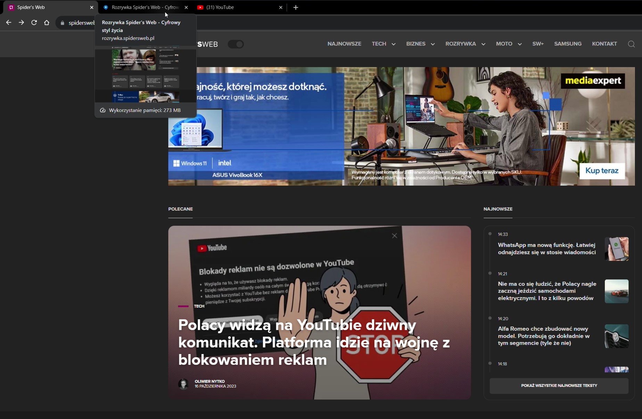Image resolution: width=642 pixels, height=419 pixels.
Task: Click the memory usage gauge icon
Action: tap(102, 110)
